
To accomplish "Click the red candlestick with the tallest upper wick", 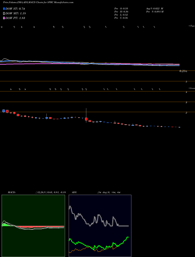I will point(86,119).
